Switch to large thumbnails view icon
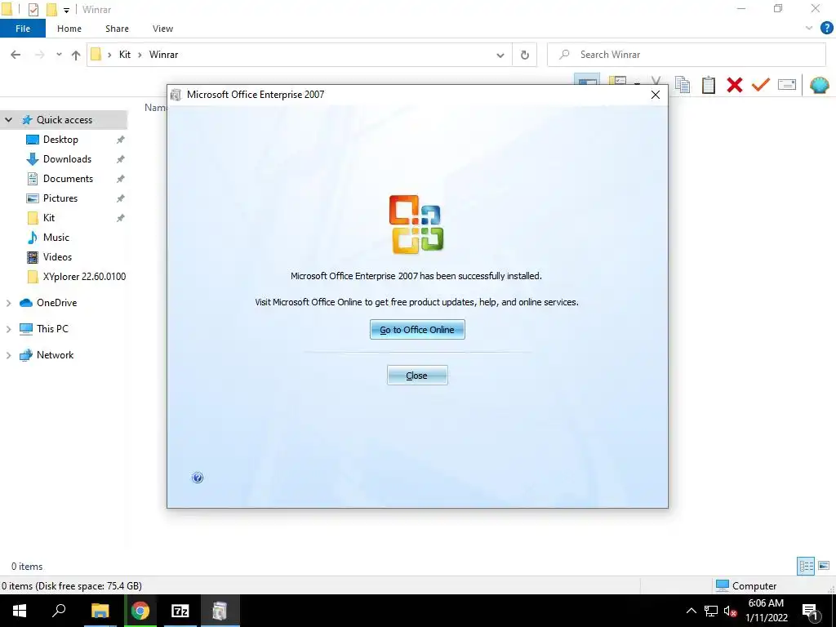Screen dimensions: 836x627 tap(824, 566)
